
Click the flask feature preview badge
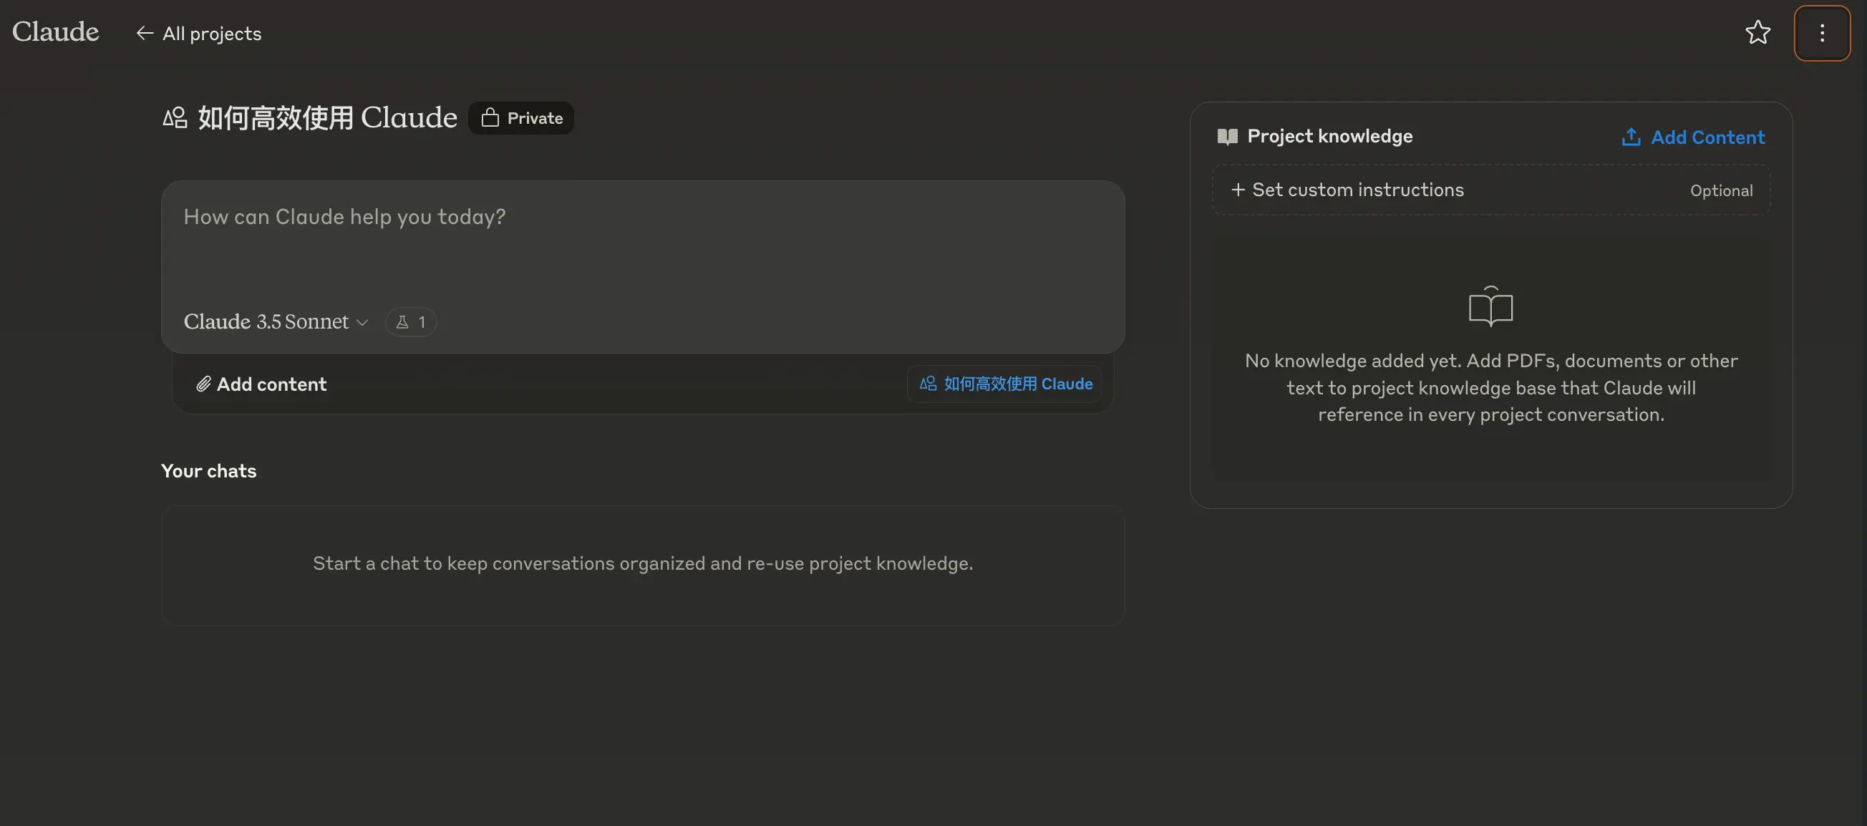(410, 321)
